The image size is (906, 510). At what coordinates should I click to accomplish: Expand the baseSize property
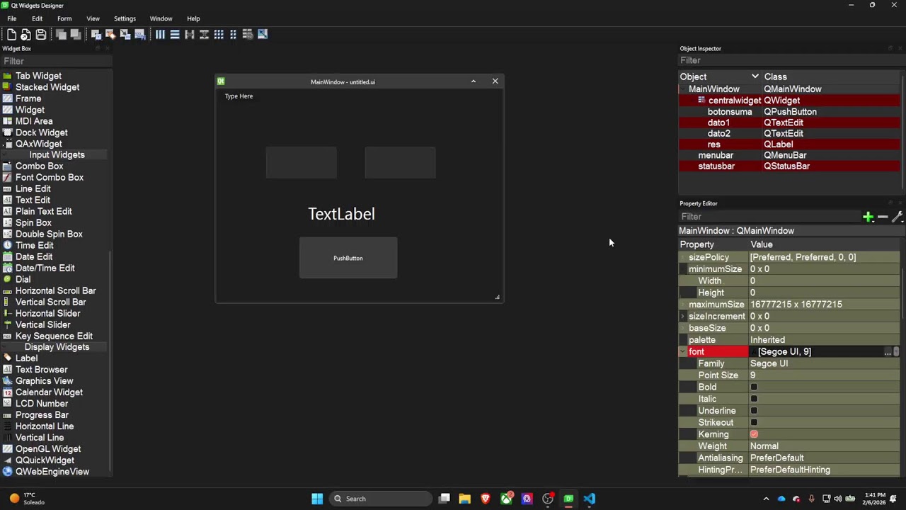pyautogui.click(x=683, y=328)
